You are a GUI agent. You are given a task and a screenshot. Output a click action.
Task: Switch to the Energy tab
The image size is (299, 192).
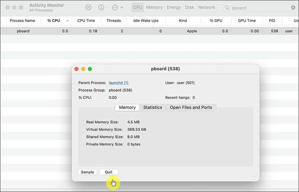(174, 7)
